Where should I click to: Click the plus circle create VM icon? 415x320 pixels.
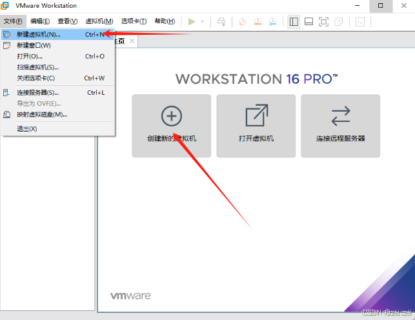click(x=172, y=116)
